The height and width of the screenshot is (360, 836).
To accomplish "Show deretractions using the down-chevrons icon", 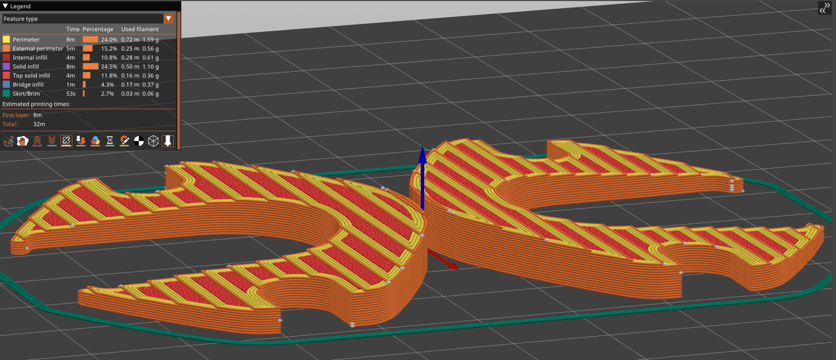I will click(x=52, y=141).
